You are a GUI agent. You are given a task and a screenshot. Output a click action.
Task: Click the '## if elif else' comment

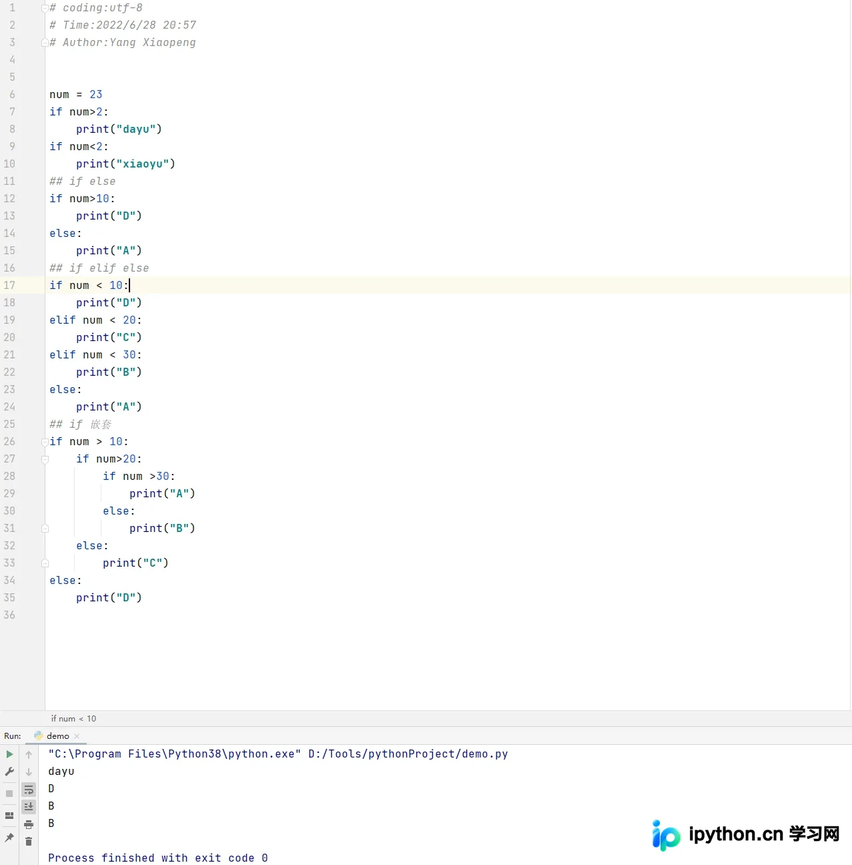[99, 268]
